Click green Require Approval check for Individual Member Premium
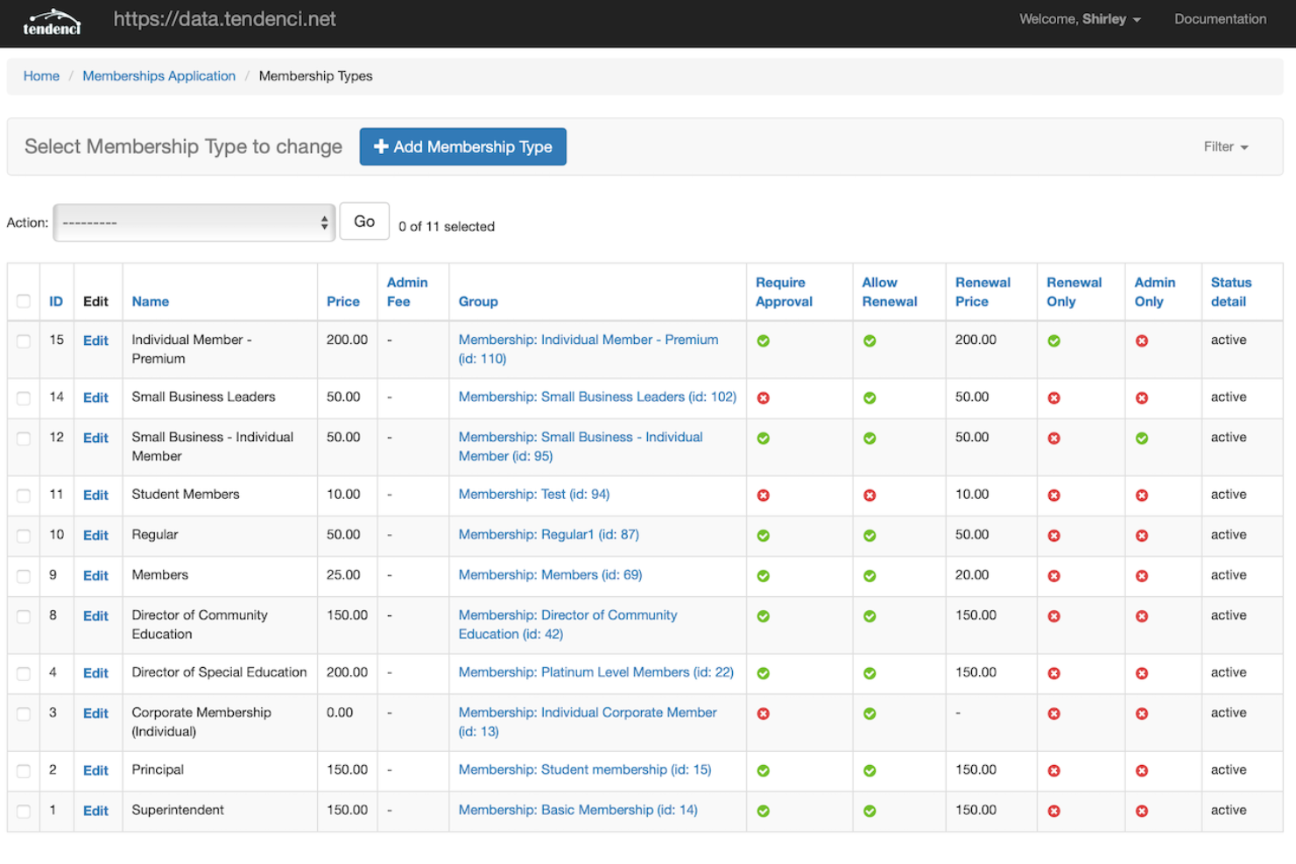 tap(763, 341)
